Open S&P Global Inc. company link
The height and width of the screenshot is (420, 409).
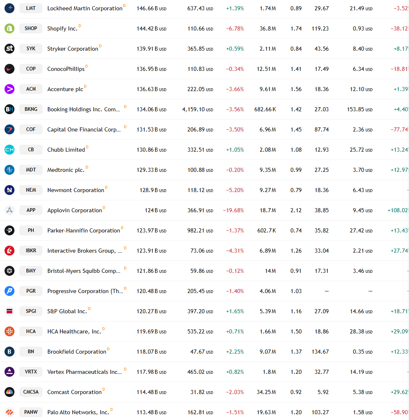point(67,312)
